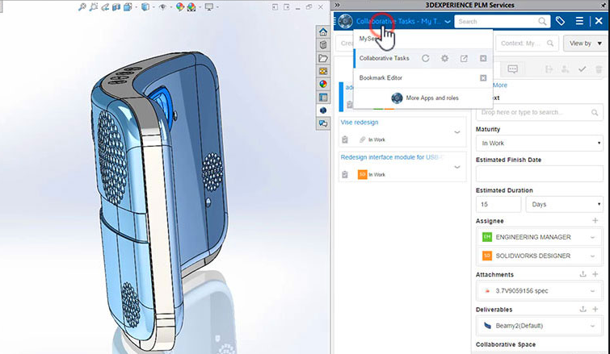Expand the ENGINEERING MANAGER assignee chevron
Screen dimensions: 610x354
(592, 237)
